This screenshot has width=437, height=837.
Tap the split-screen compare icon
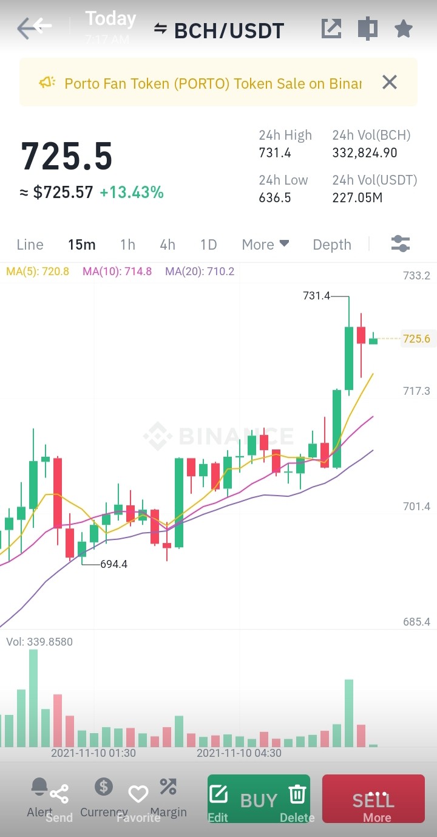367,29
